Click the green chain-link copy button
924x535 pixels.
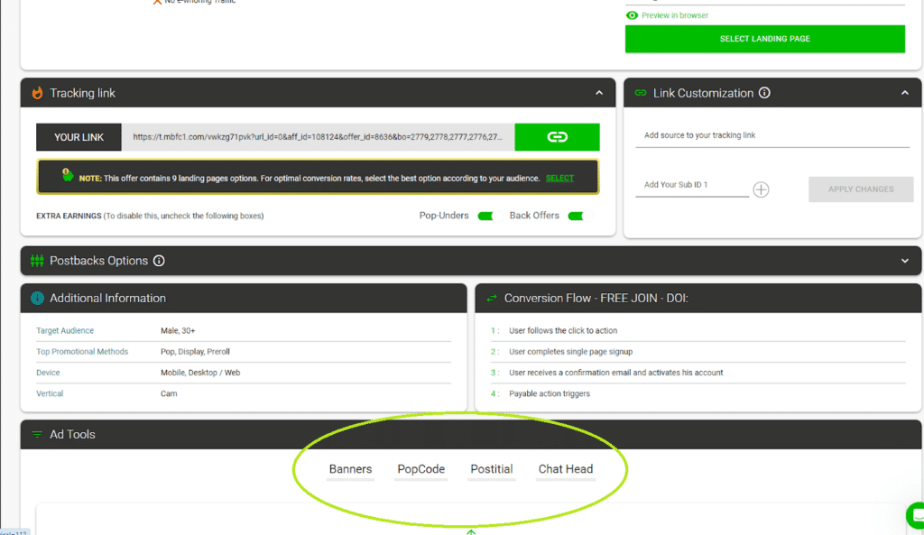[557, 137]
